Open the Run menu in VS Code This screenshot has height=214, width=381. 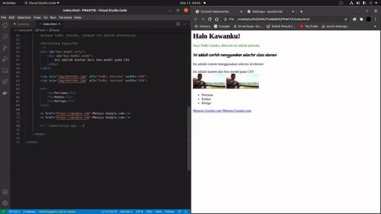coord(53,17)
